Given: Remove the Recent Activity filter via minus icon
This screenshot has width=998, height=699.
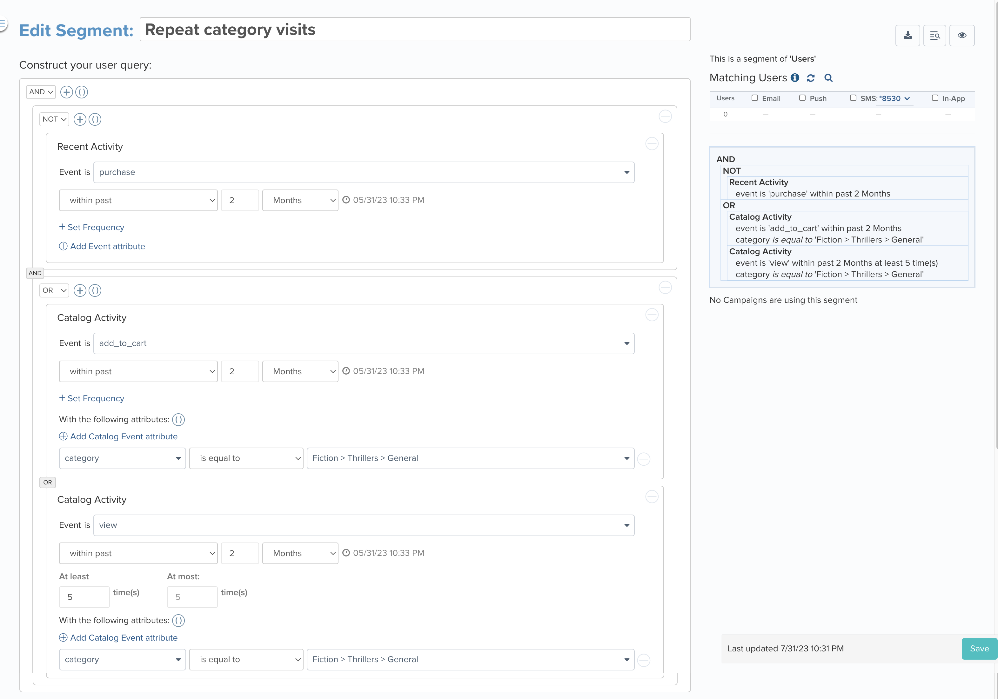Looking at the screenshot, I should click(x=652, y=143).
